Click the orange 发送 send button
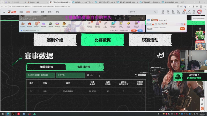 [x=182, y=29]
